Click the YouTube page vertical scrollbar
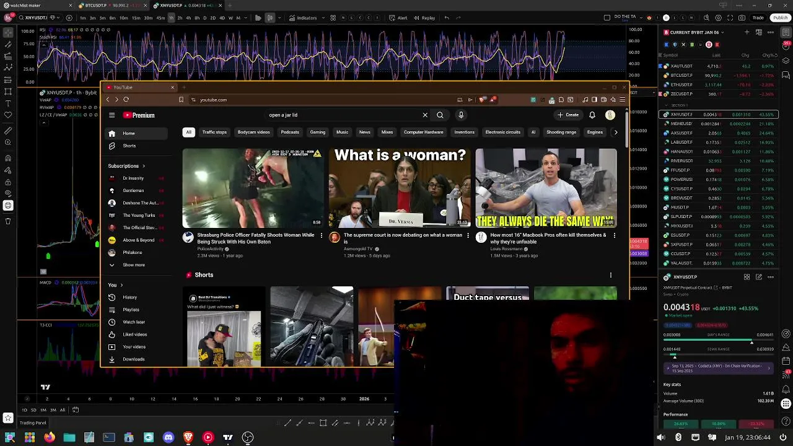 pyautogui.click(x=627, y=130)
